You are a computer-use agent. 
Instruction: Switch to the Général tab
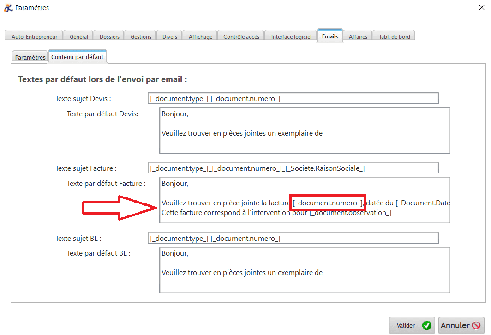click(79, 36)
